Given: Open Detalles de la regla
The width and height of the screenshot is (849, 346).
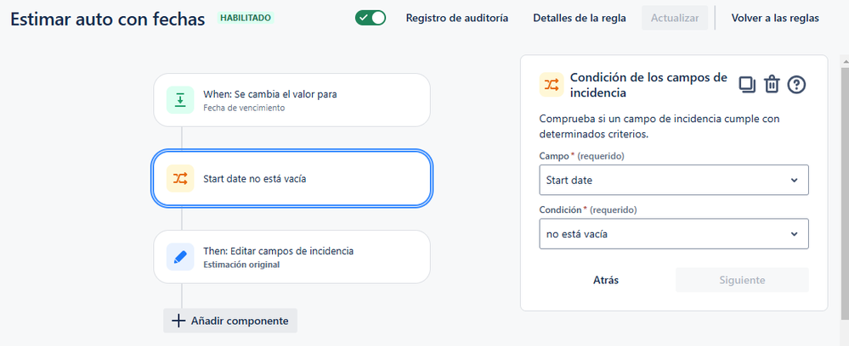Looking at the screenshot, I should coord(580,18).
